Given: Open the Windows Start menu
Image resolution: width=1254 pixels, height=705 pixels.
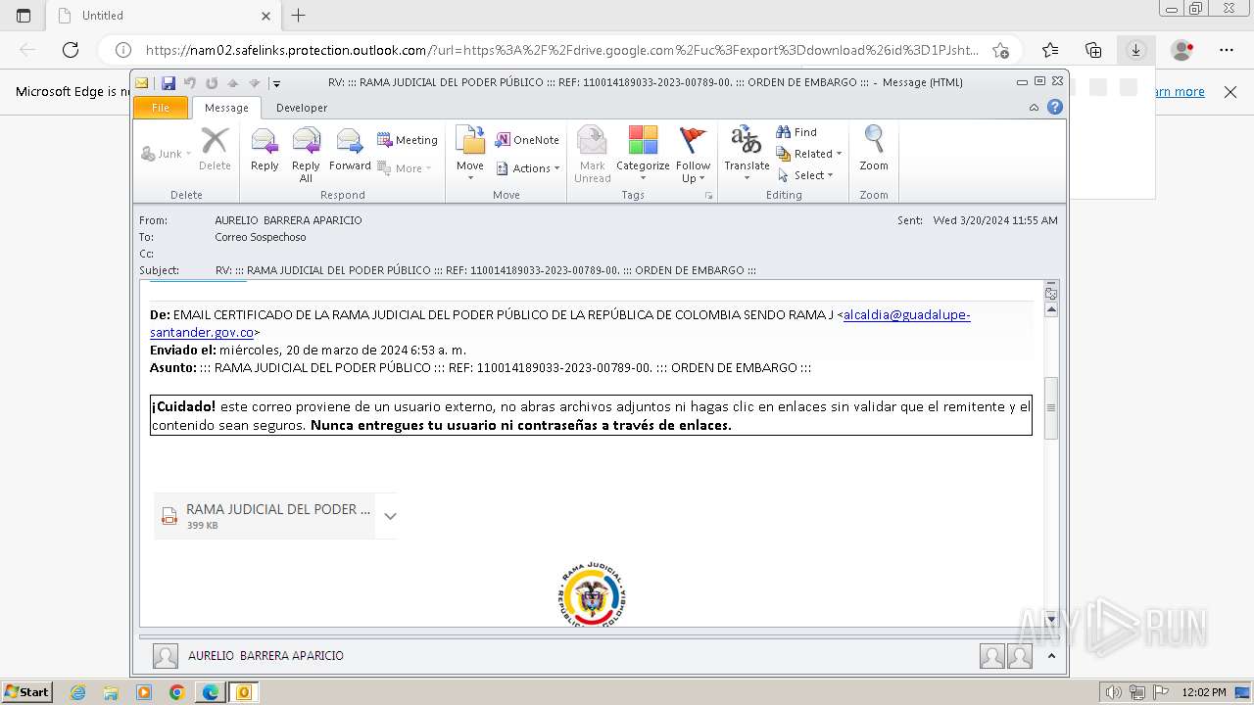Looking at the screenshot, I should point(26,691).
